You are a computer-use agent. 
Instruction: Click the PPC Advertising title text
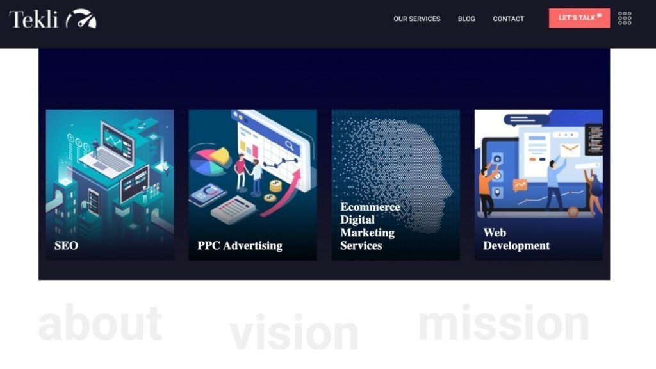(x=240, y=245)
